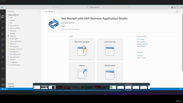Expand the node_modules folder
Viewport: 183px width, 103px height.
[x=15, y=28]
